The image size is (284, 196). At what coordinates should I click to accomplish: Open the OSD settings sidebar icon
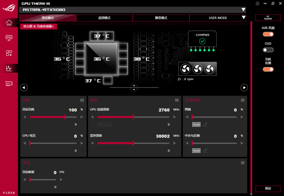9,38
